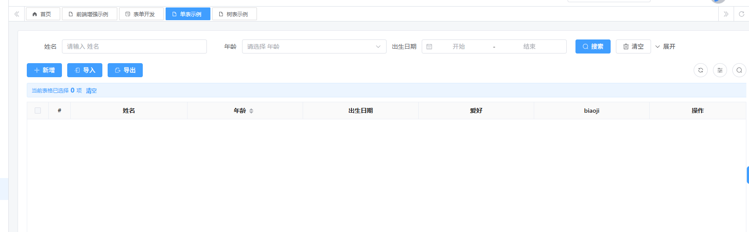Screen dimensions: 749x232
Task: Focus the 姓名 text input field
Action: tap(134, 46)
